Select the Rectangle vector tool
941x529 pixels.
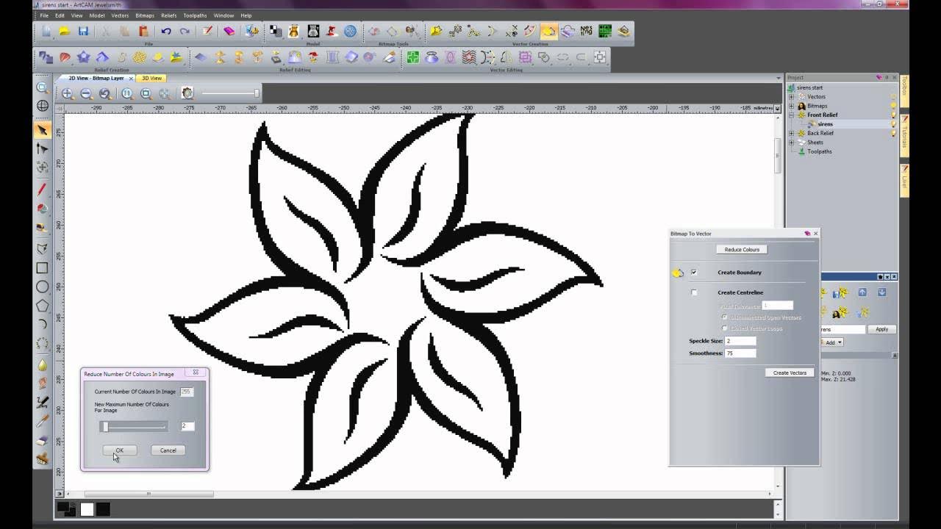coord(43,268)
